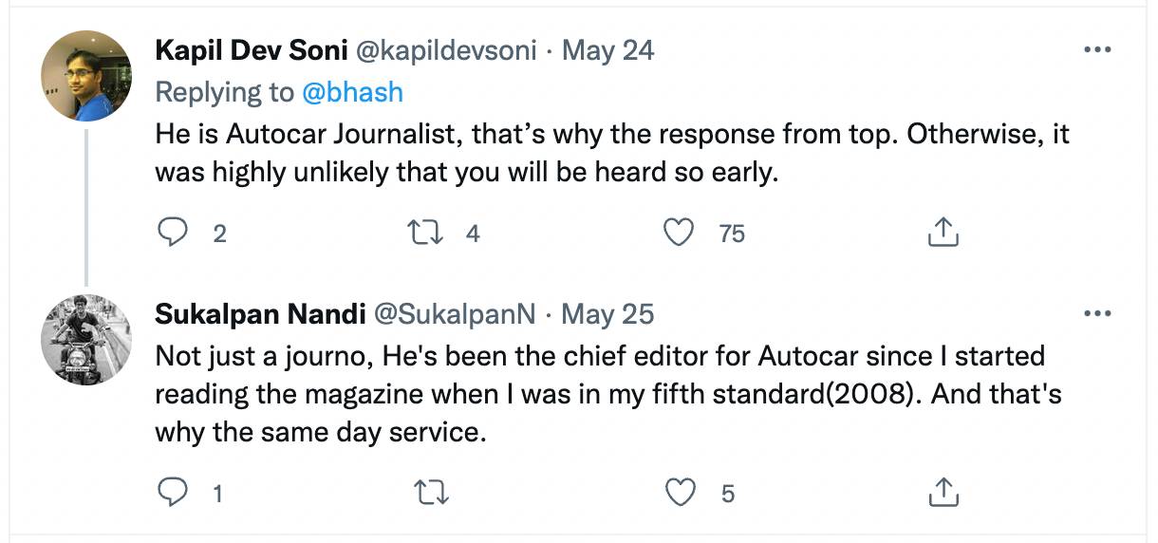The height and width of the screenshot is (543, 1158).
Task: Click Sukalpan Nandi's motorcycle profile picture
Action: coord(86,339)
